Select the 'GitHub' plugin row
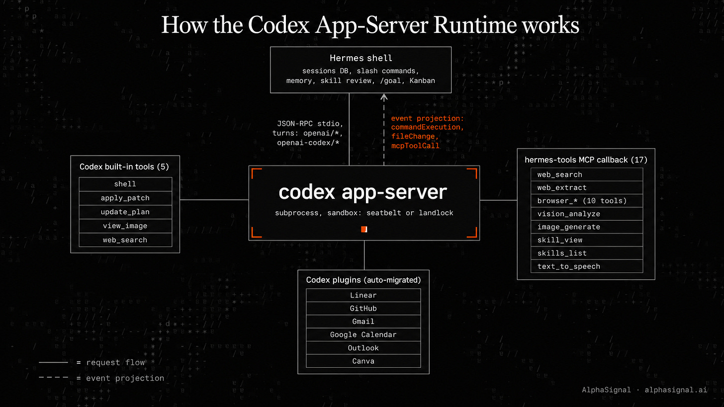The width and height of the screenshot is (724, 407). click(x=363, y=309)
